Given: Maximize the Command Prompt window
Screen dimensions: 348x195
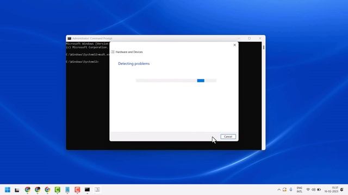Looking at the screenshot, I should (x=250, y=38).
